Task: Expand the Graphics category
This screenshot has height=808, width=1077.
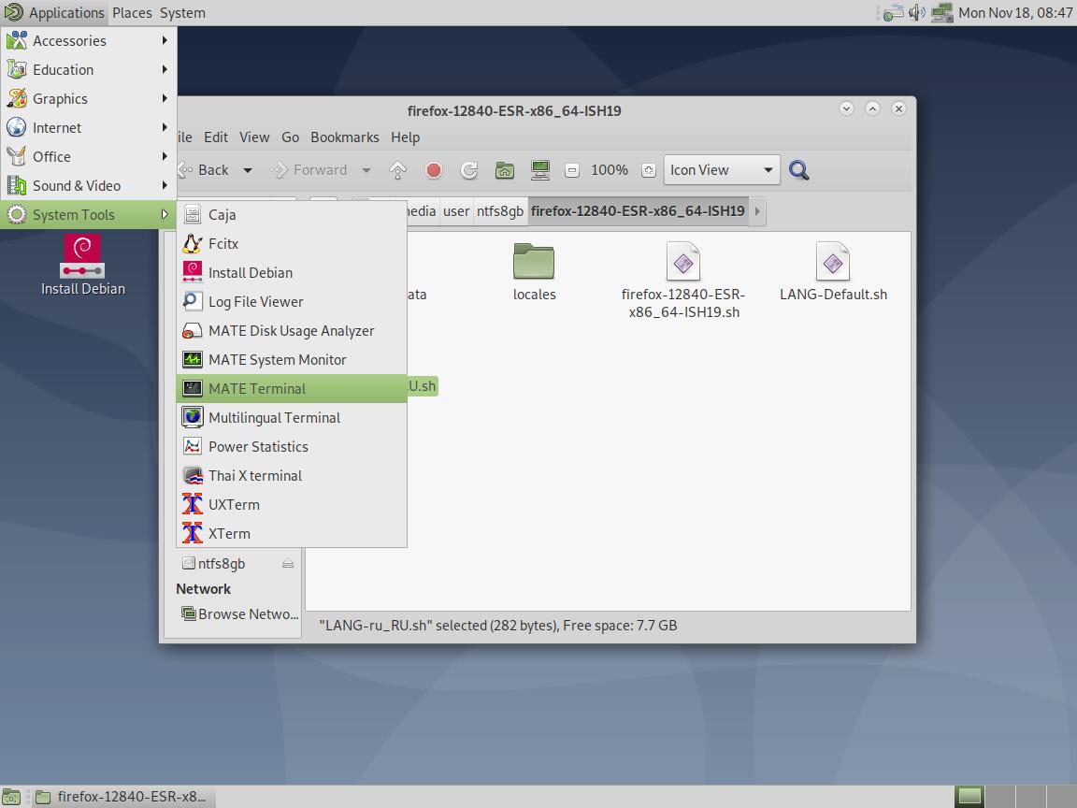Action: 89,98
